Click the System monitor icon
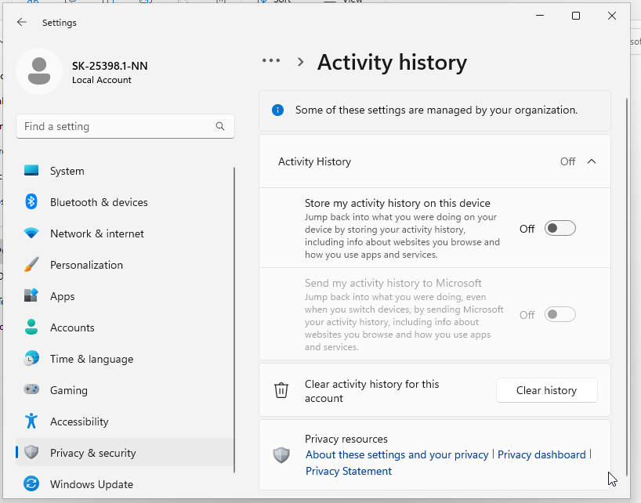641x503 pixels. [31, 170]
